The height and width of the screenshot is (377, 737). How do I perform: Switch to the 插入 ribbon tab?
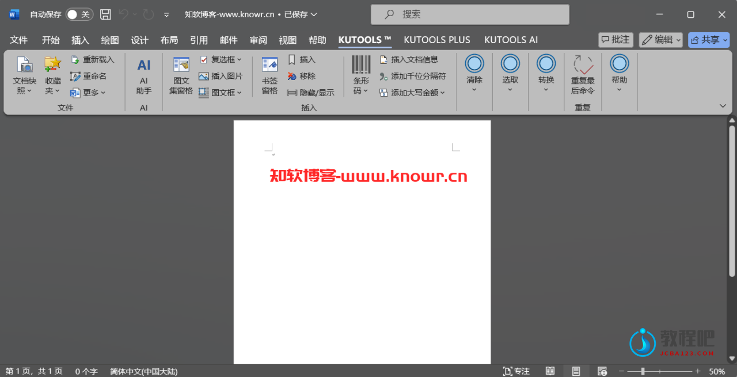(81, 40)
